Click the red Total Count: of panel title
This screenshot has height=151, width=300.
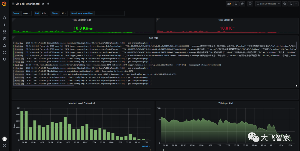[225, 20]
